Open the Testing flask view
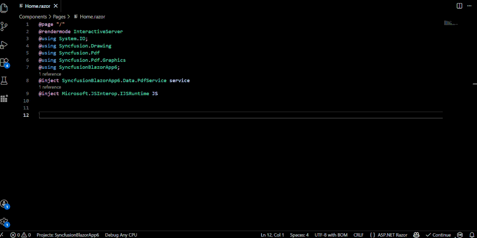 click(3, 81)
